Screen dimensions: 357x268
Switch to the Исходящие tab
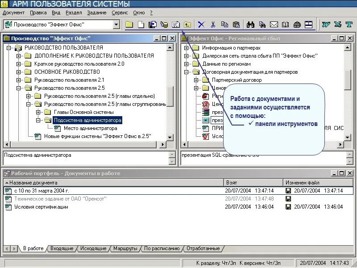click(93, 248)
